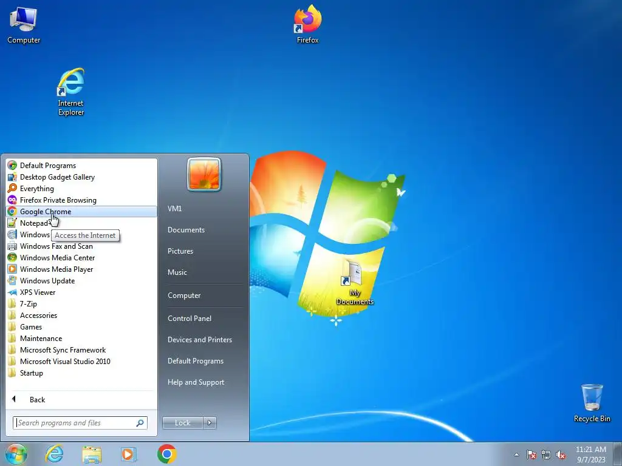Viewport: 622px width, 466px height.
Task: Go Back to the main Start menu
Action: click(x=81, y=399)
